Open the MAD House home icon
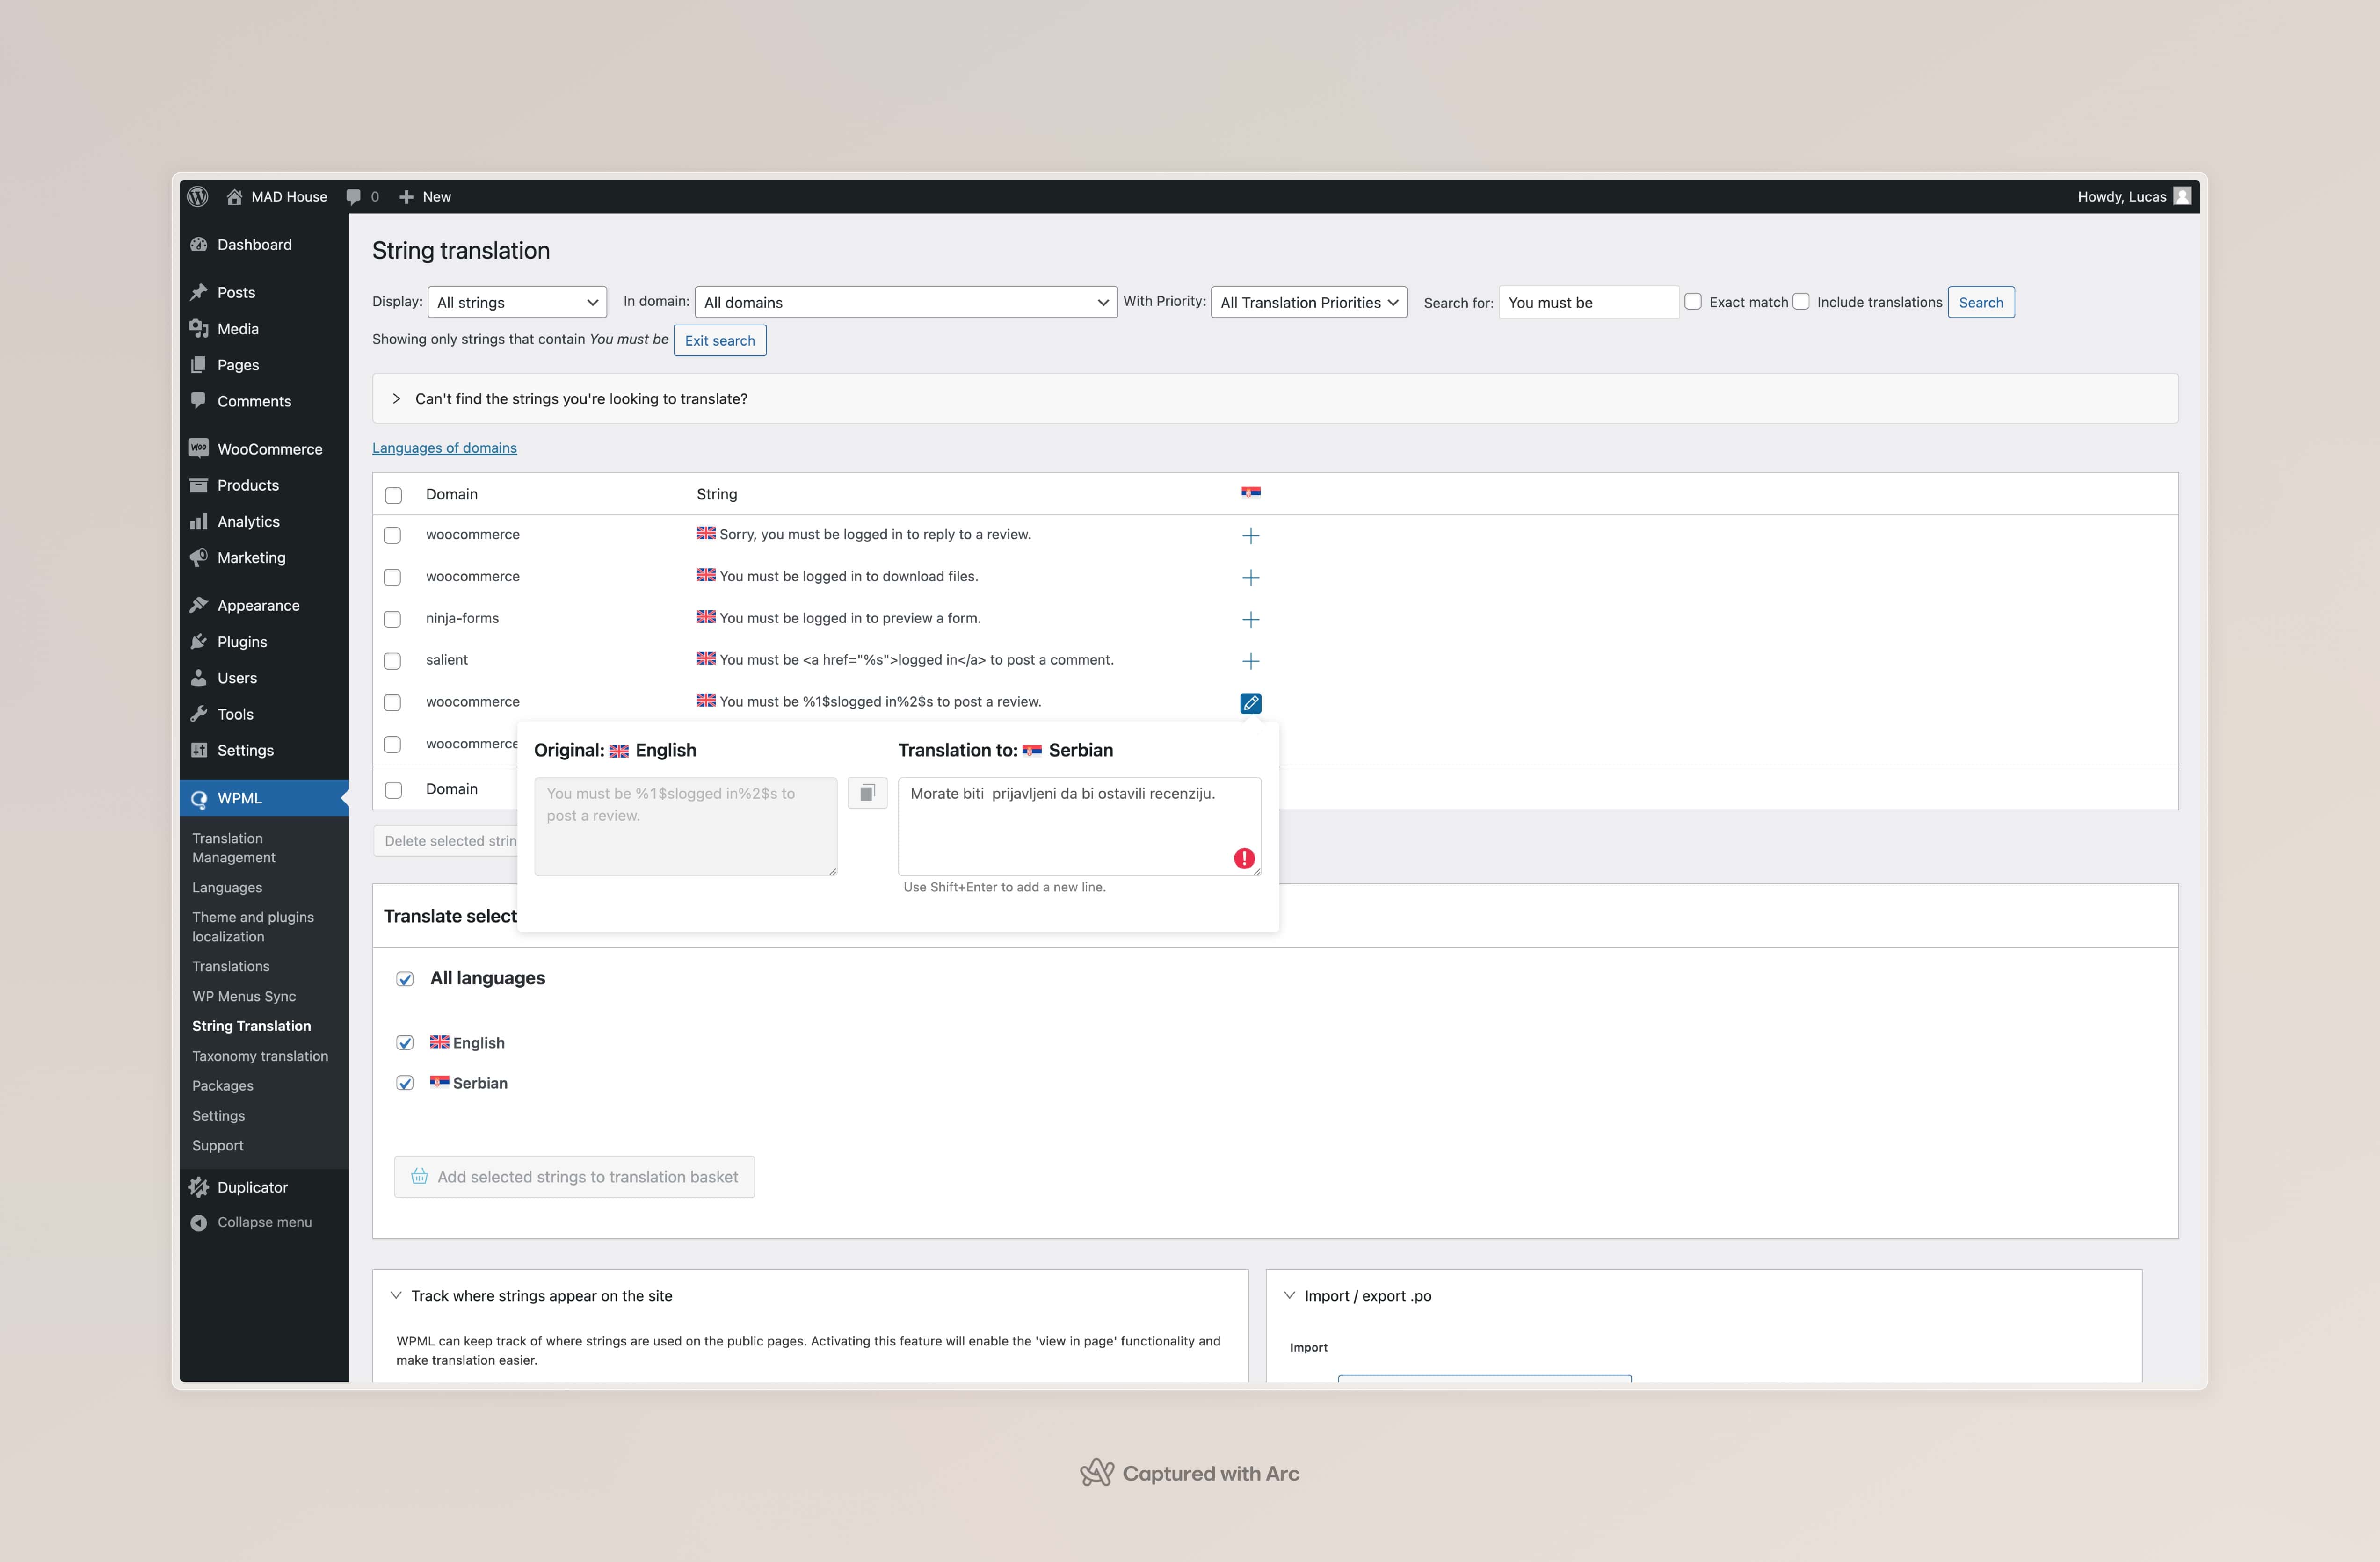Viewport: 2380px width, 1562px height. click(x=234, y=196)
